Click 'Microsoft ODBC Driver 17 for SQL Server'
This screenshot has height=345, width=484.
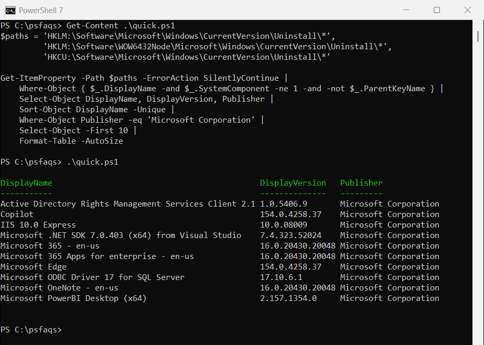coord(92,277)
